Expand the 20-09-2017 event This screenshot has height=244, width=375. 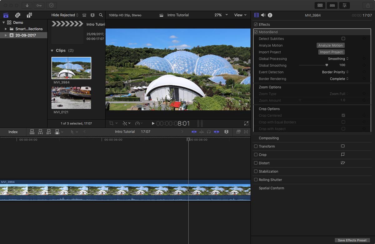(6, 35)
